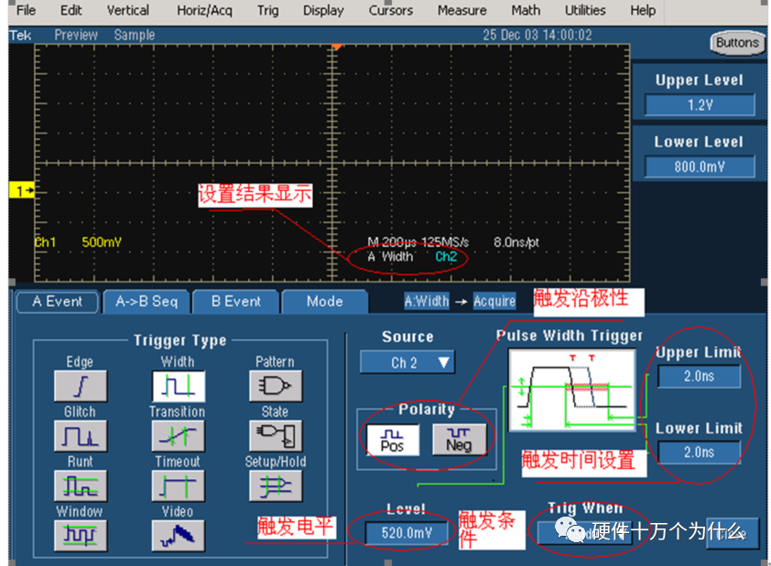Select the Setup/Hold trigger type icon
771x566 pixels.
coord(273,485)
